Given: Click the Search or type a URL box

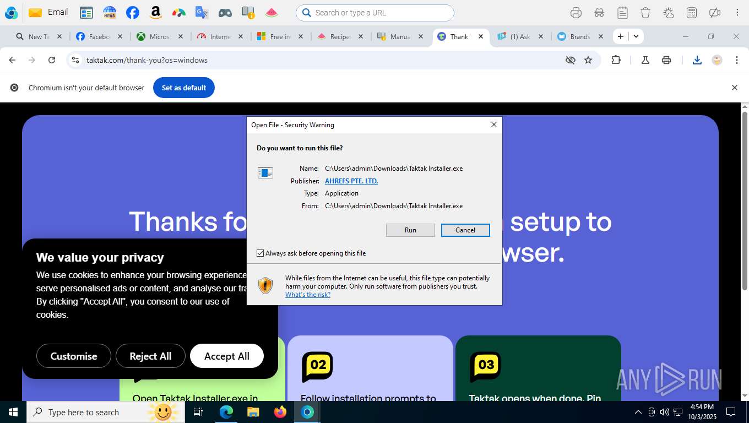Looking at the screenshot, I should click(375, 13).
